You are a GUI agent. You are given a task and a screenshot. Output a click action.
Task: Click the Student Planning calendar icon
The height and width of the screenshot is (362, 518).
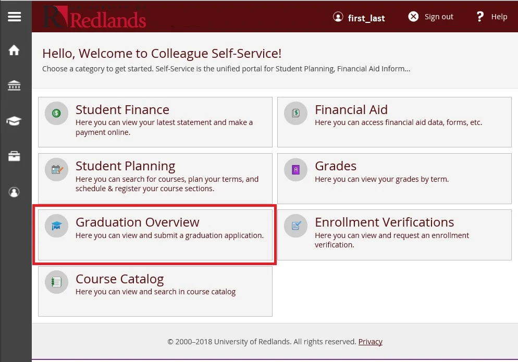(x=56, y=169)
